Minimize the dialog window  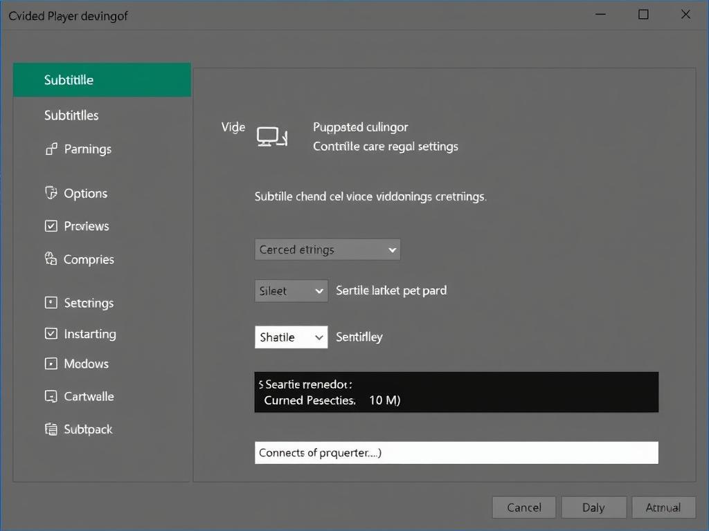(600, 15)
